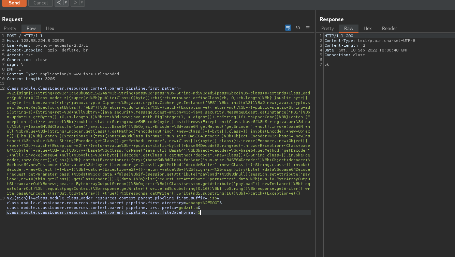Click line number 7 in Response gutter

321,64
